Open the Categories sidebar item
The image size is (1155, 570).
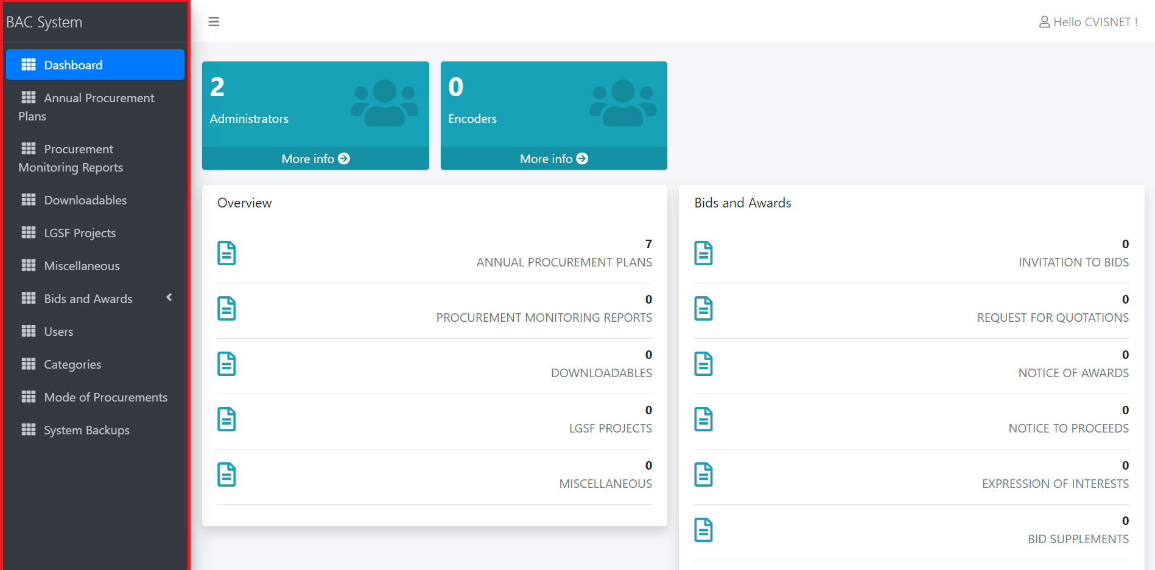(95, 364)
